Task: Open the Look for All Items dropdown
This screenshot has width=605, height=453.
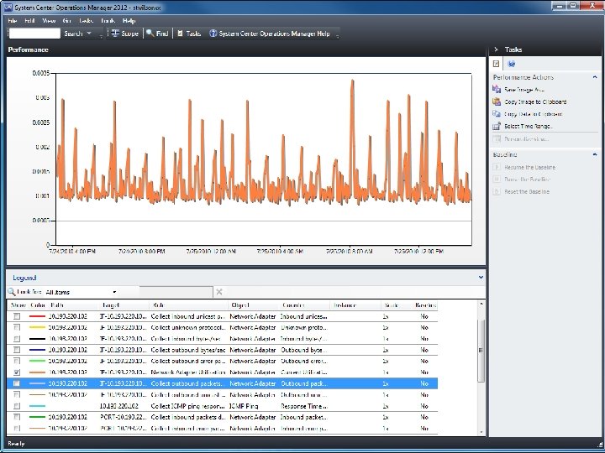Action: [x=114, y=292]
